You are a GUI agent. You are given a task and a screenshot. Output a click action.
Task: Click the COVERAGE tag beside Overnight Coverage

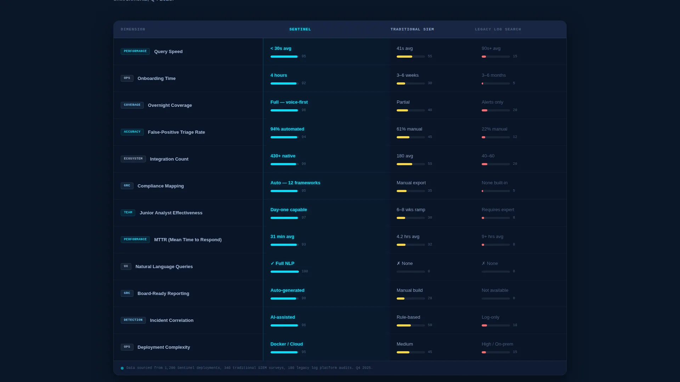pyautogui.click(x=132, y=105)
